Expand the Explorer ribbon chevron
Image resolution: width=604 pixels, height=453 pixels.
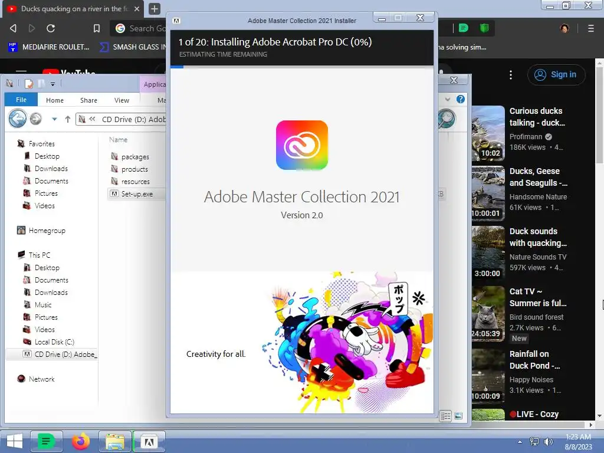click(448, 99)
